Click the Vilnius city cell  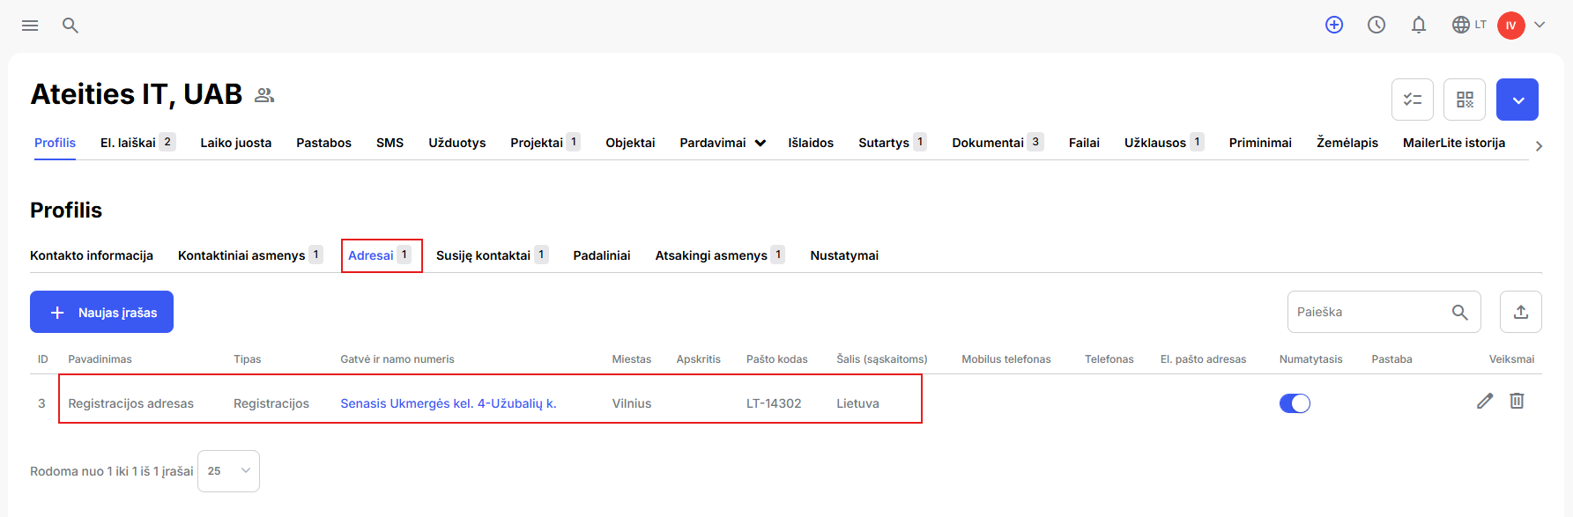pyautogui.click(x=632, y=403)
